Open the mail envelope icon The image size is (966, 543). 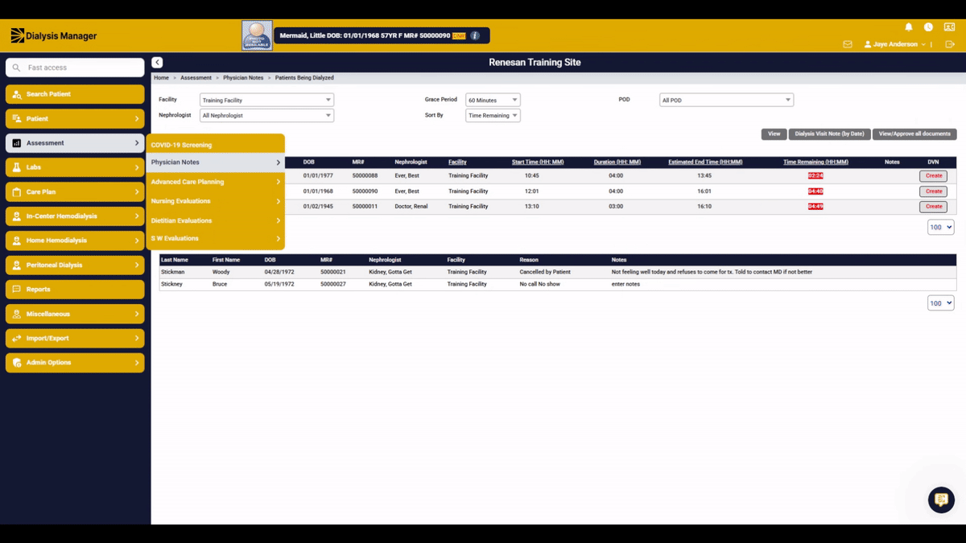tap(848, 44)
